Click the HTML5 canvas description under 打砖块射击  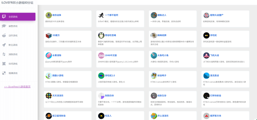(x=224, y=103)
